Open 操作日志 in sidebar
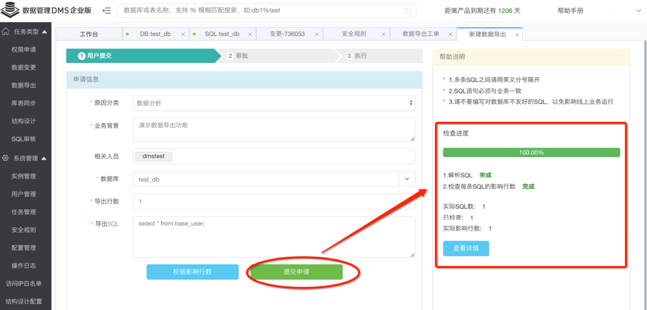647x310 pixels. click(23, 266)
